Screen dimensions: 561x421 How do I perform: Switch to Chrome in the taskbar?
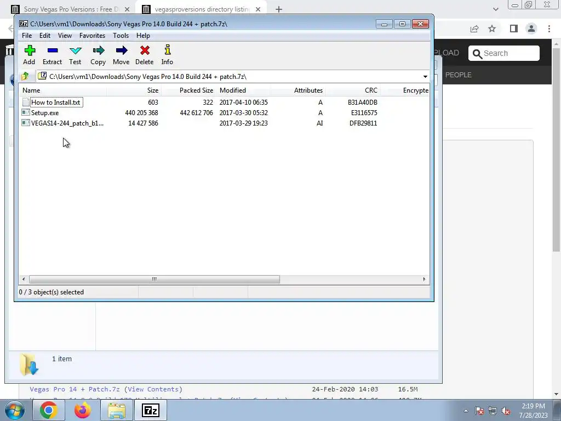pos(48,410)
